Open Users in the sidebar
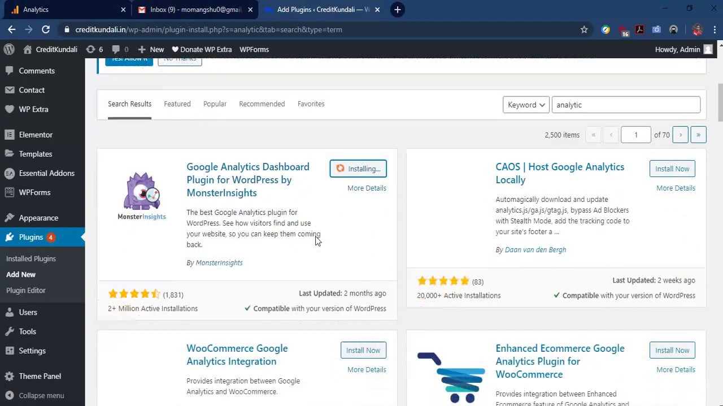 (28, 312)
